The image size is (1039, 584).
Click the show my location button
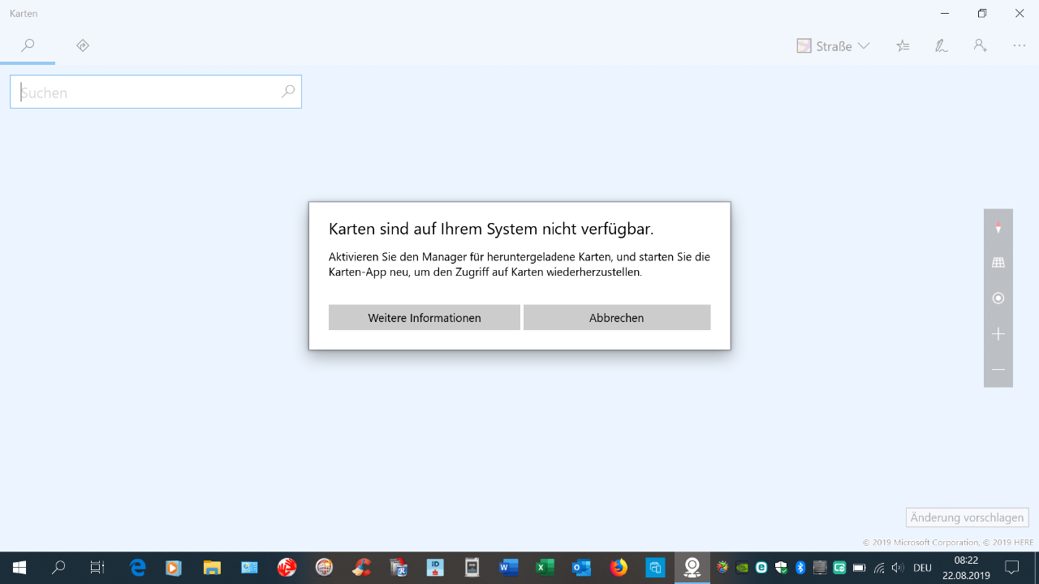click(x=998, y=298)
